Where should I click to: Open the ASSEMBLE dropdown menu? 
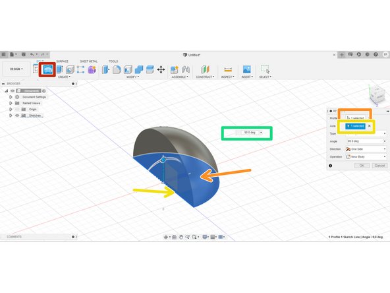[x=180, y=77]
